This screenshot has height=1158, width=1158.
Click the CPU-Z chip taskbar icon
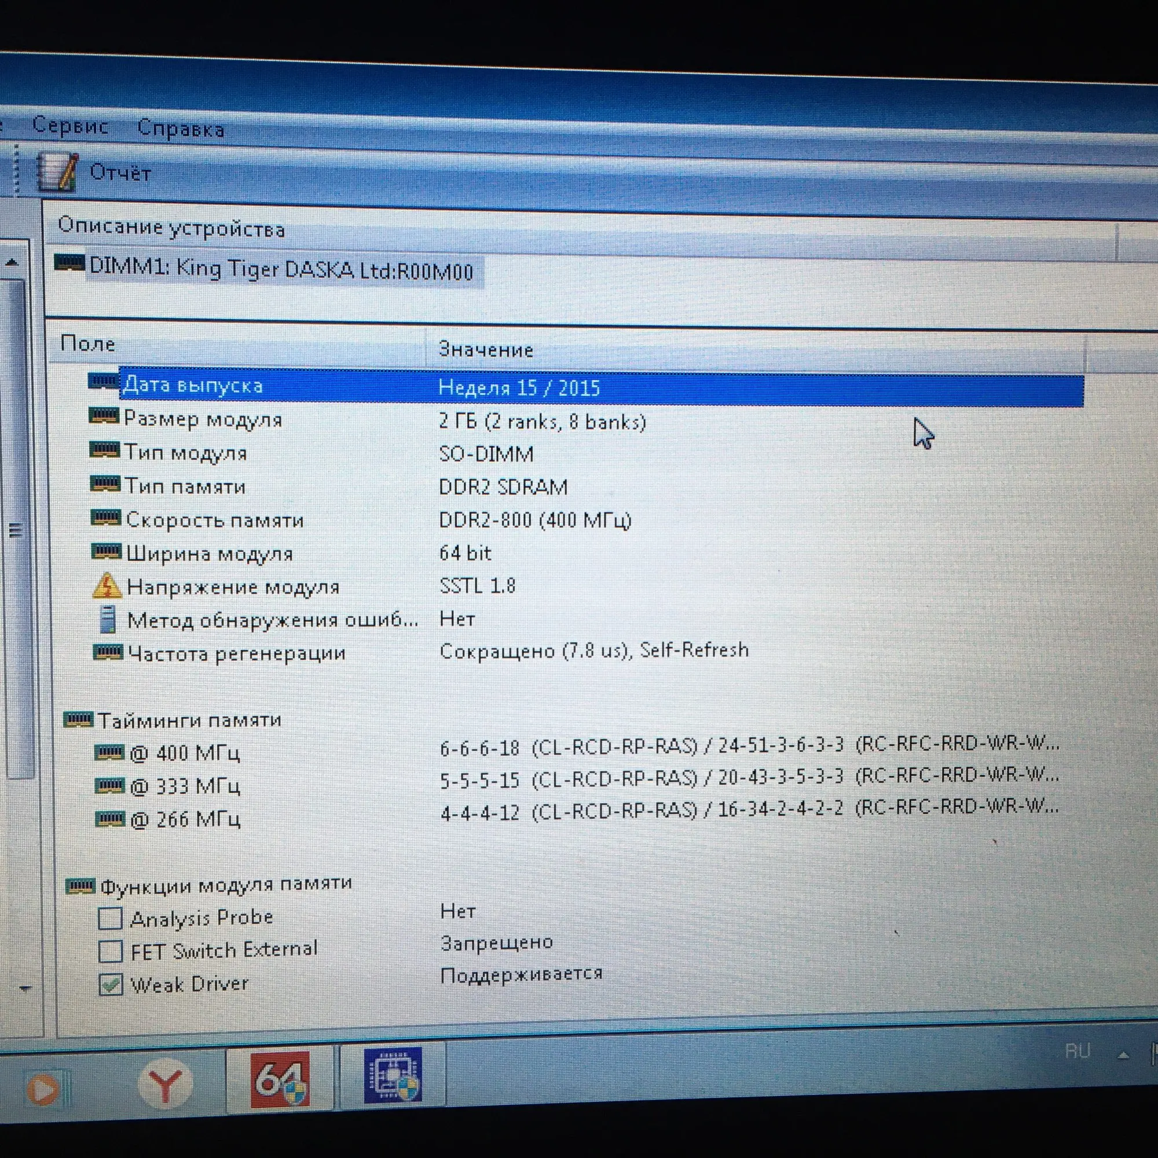(393, 1077)
